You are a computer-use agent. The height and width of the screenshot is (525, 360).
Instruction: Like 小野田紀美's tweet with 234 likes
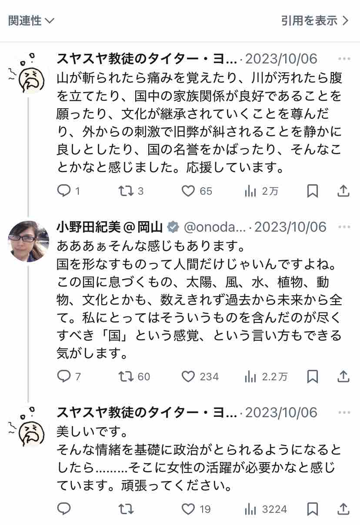tap(188, 376)
